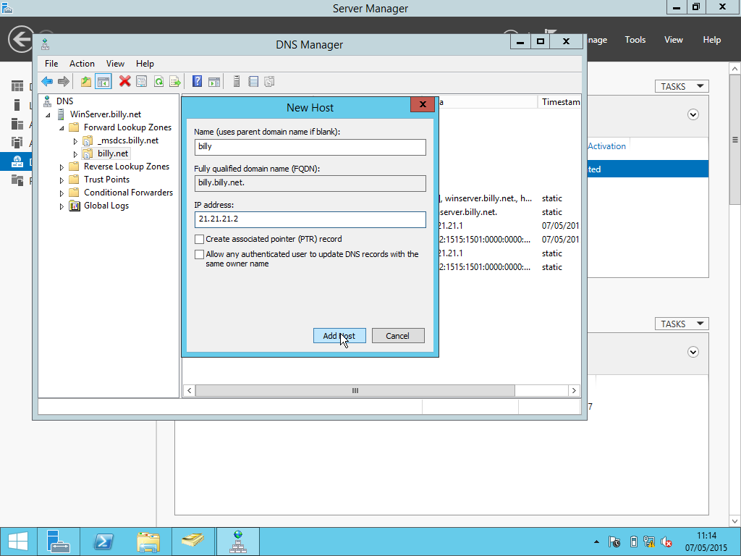Image resolution: width=741 pixels, height=556 pixels.
Task: Click the Cancel button in New Host
Action: [398, 336]
